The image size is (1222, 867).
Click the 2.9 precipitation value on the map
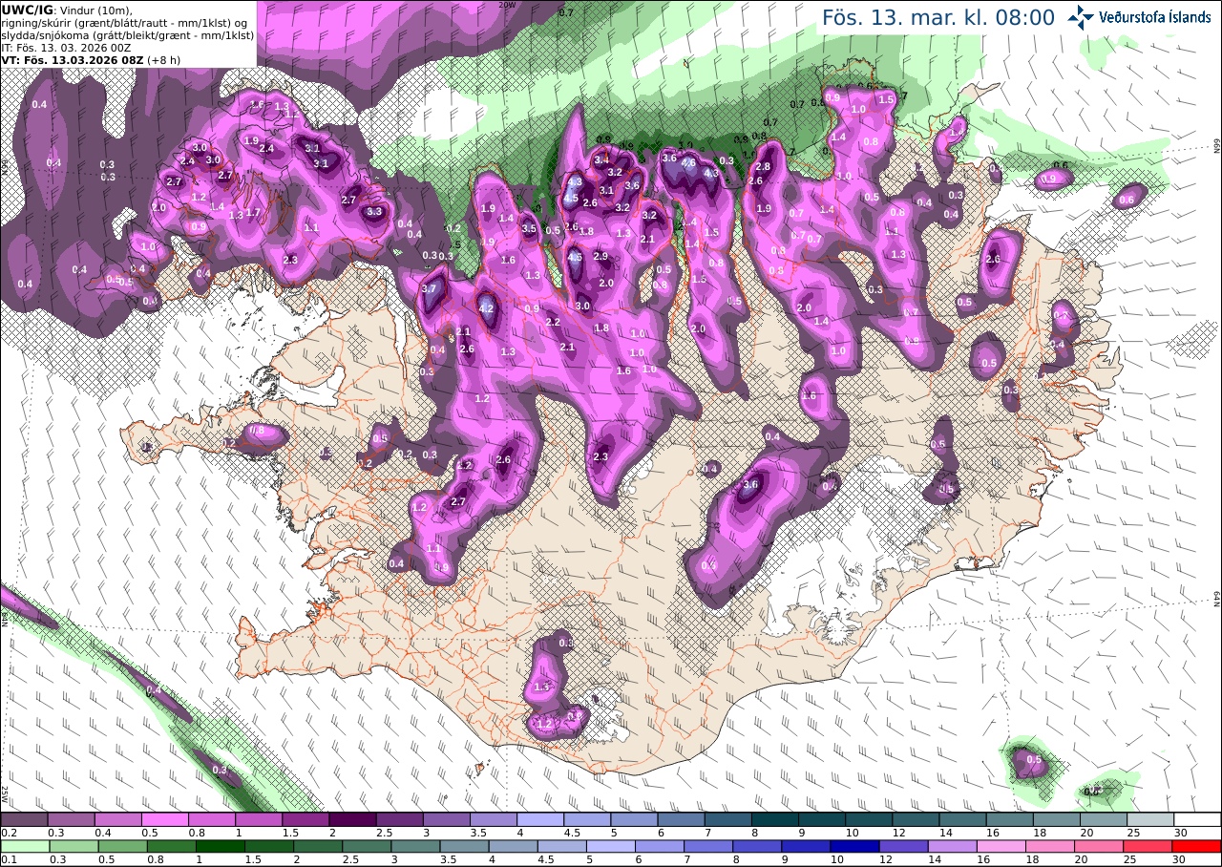tap(601, 256)
